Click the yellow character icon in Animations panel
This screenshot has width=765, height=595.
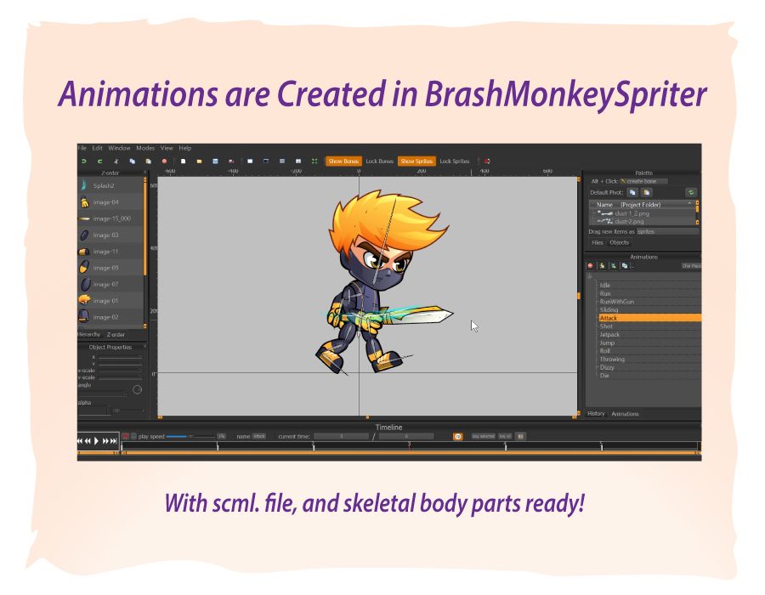pos(602,266)
